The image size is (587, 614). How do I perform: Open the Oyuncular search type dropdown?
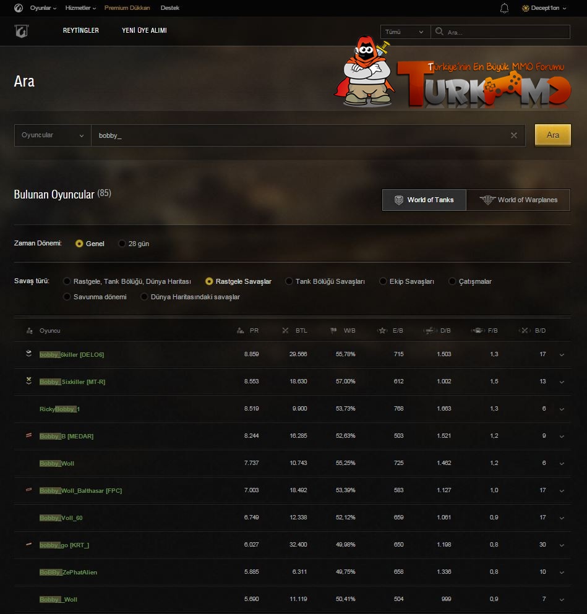tap(53, 135)
